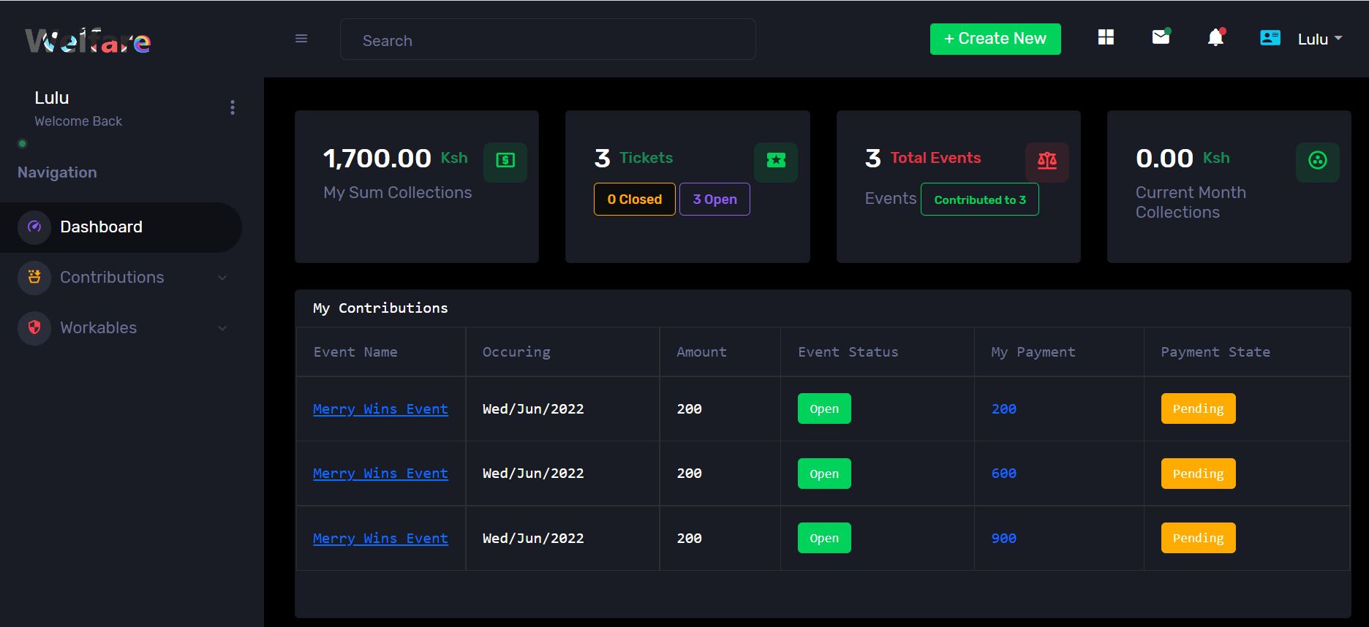Screen dimensions: 1369x627
Task: Click the user ID card icon
Action: [1270, 38]
